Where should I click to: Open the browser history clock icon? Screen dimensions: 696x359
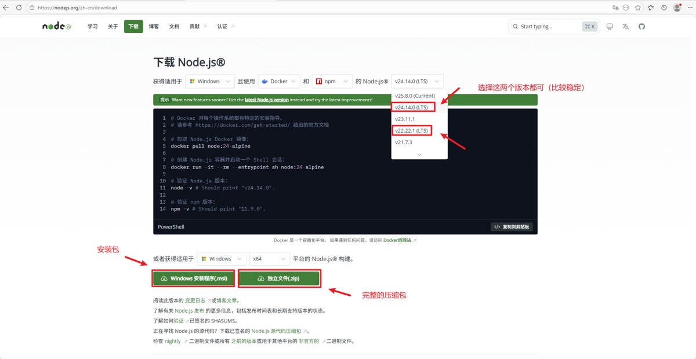(664, 8)
